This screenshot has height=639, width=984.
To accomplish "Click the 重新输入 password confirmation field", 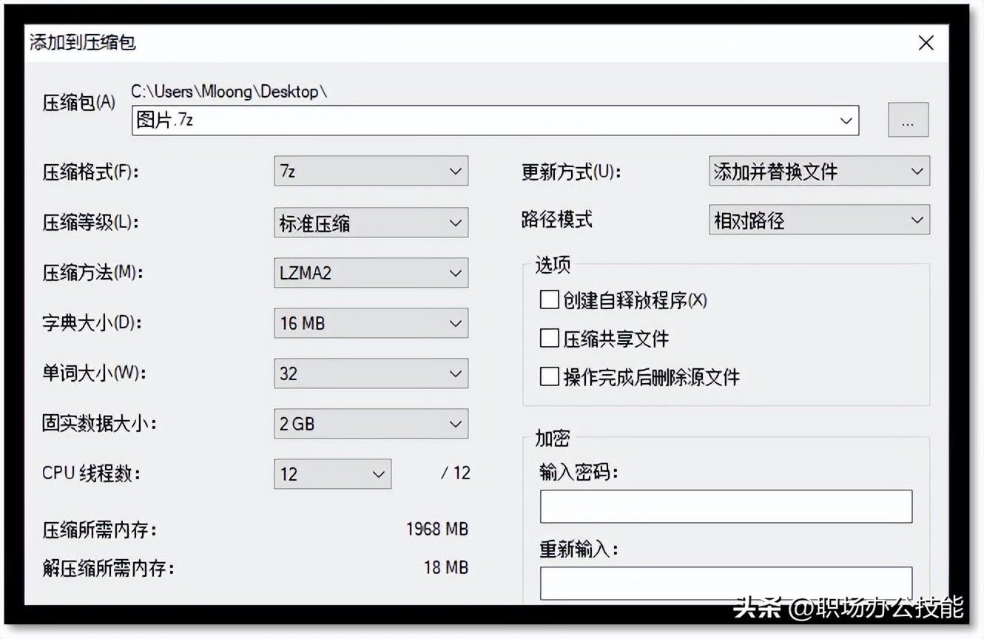I will 726,584.
